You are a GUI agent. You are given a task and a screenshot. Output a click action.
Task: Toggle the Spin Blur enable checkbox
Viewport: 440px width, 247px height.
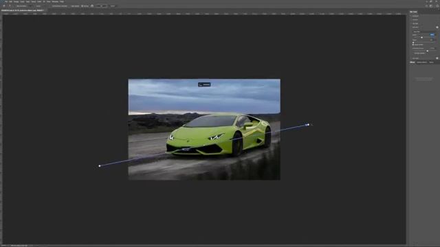[x=437, y=58]
